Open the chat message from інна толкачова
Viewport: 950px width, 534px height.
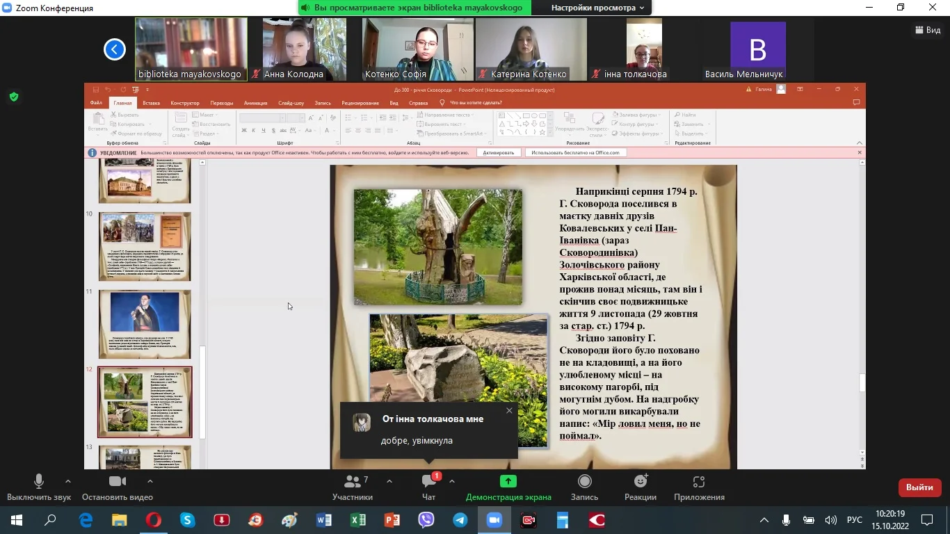pos(428,430)
